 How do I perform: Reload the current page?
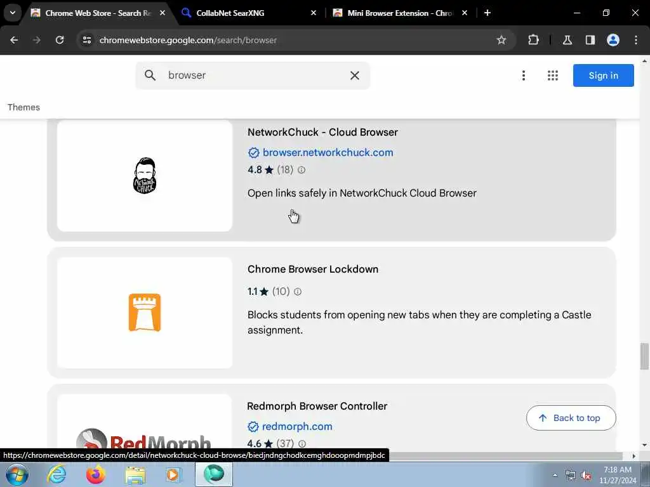[60, 40]
